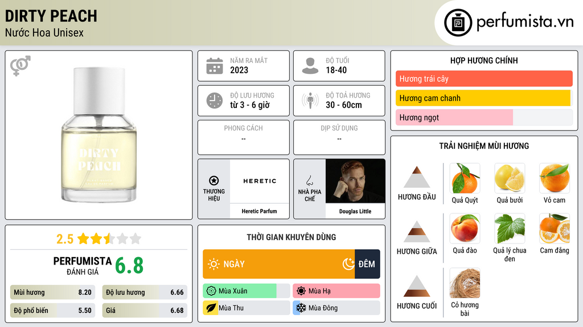Click the Mùi hương 8.20 score bar
The image size is (583, 327).
click(x=52, y=292)
